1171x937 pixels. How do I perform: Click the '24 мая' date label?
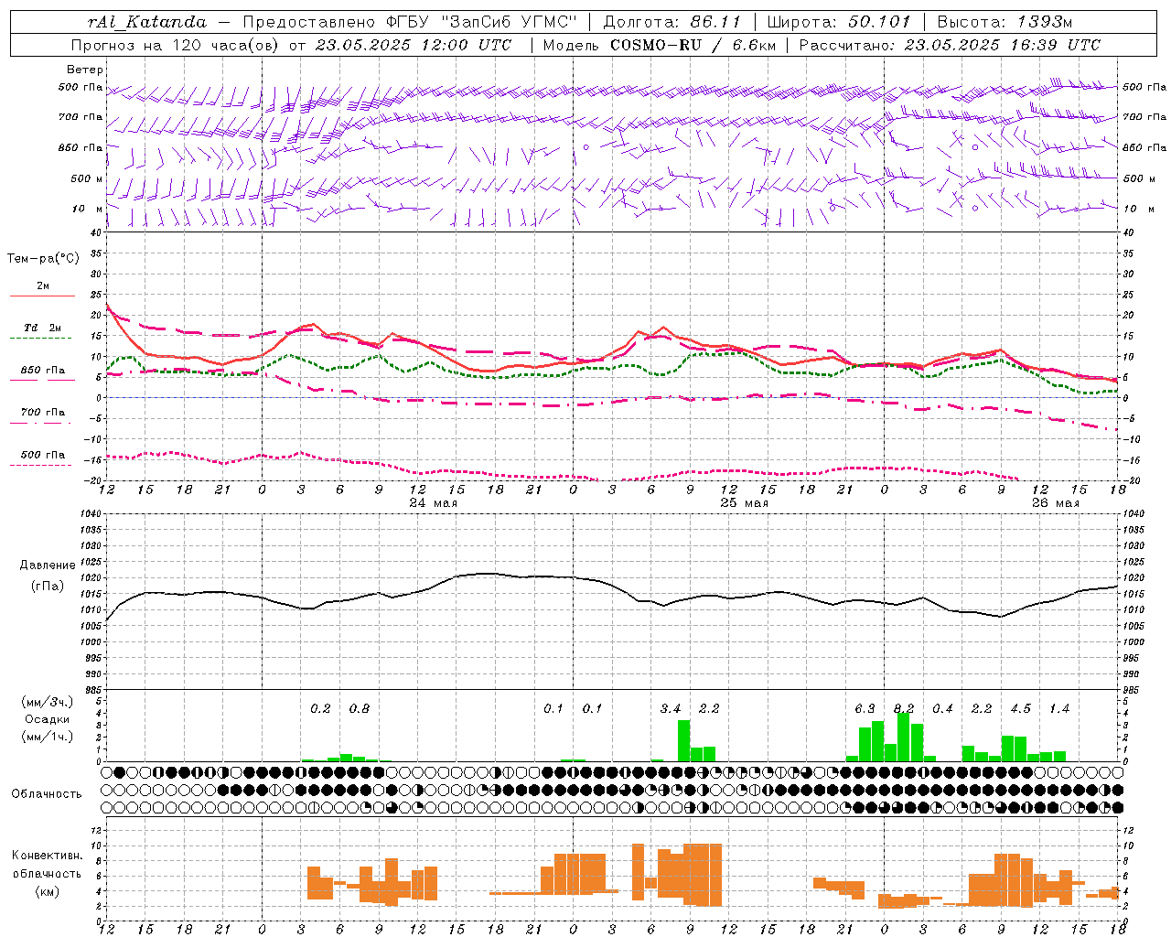point(433,503)
